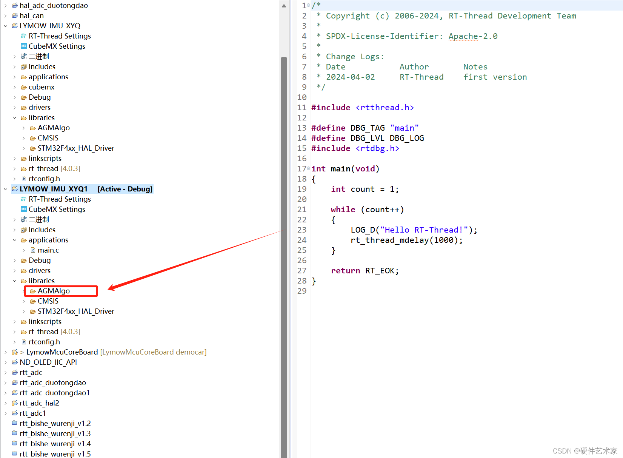The image size is (623, 458).
Task: Click scroll up arrow of project explorer
Action: [284, 6]
